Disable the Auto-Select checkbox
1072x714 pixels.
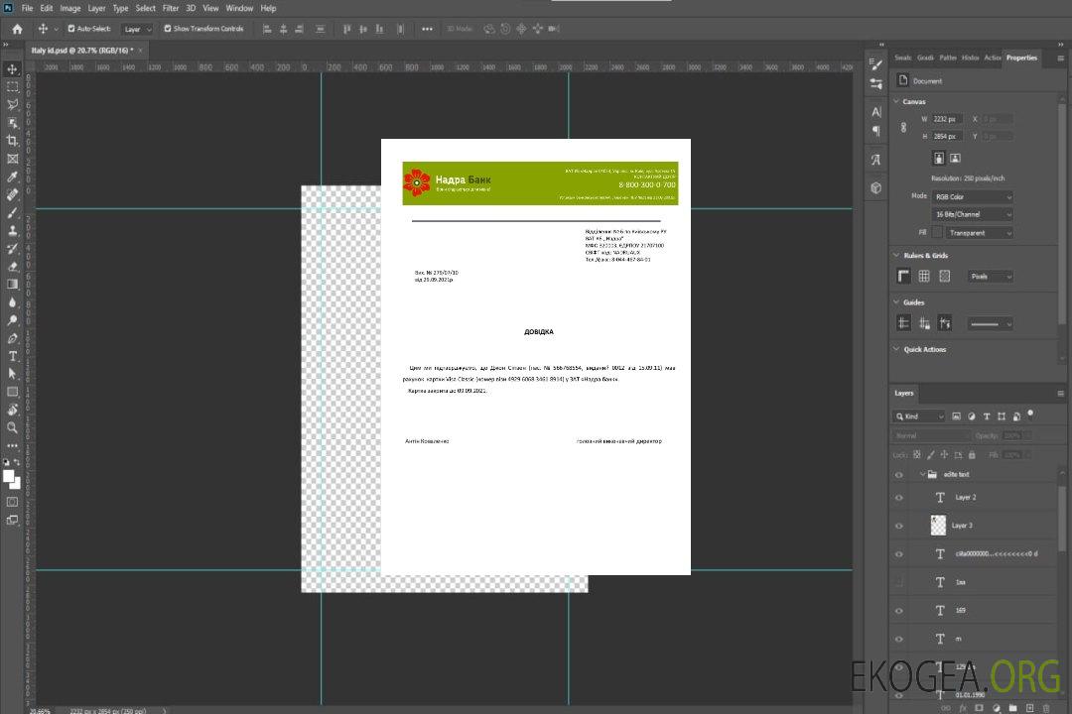[x=71, y=29]
